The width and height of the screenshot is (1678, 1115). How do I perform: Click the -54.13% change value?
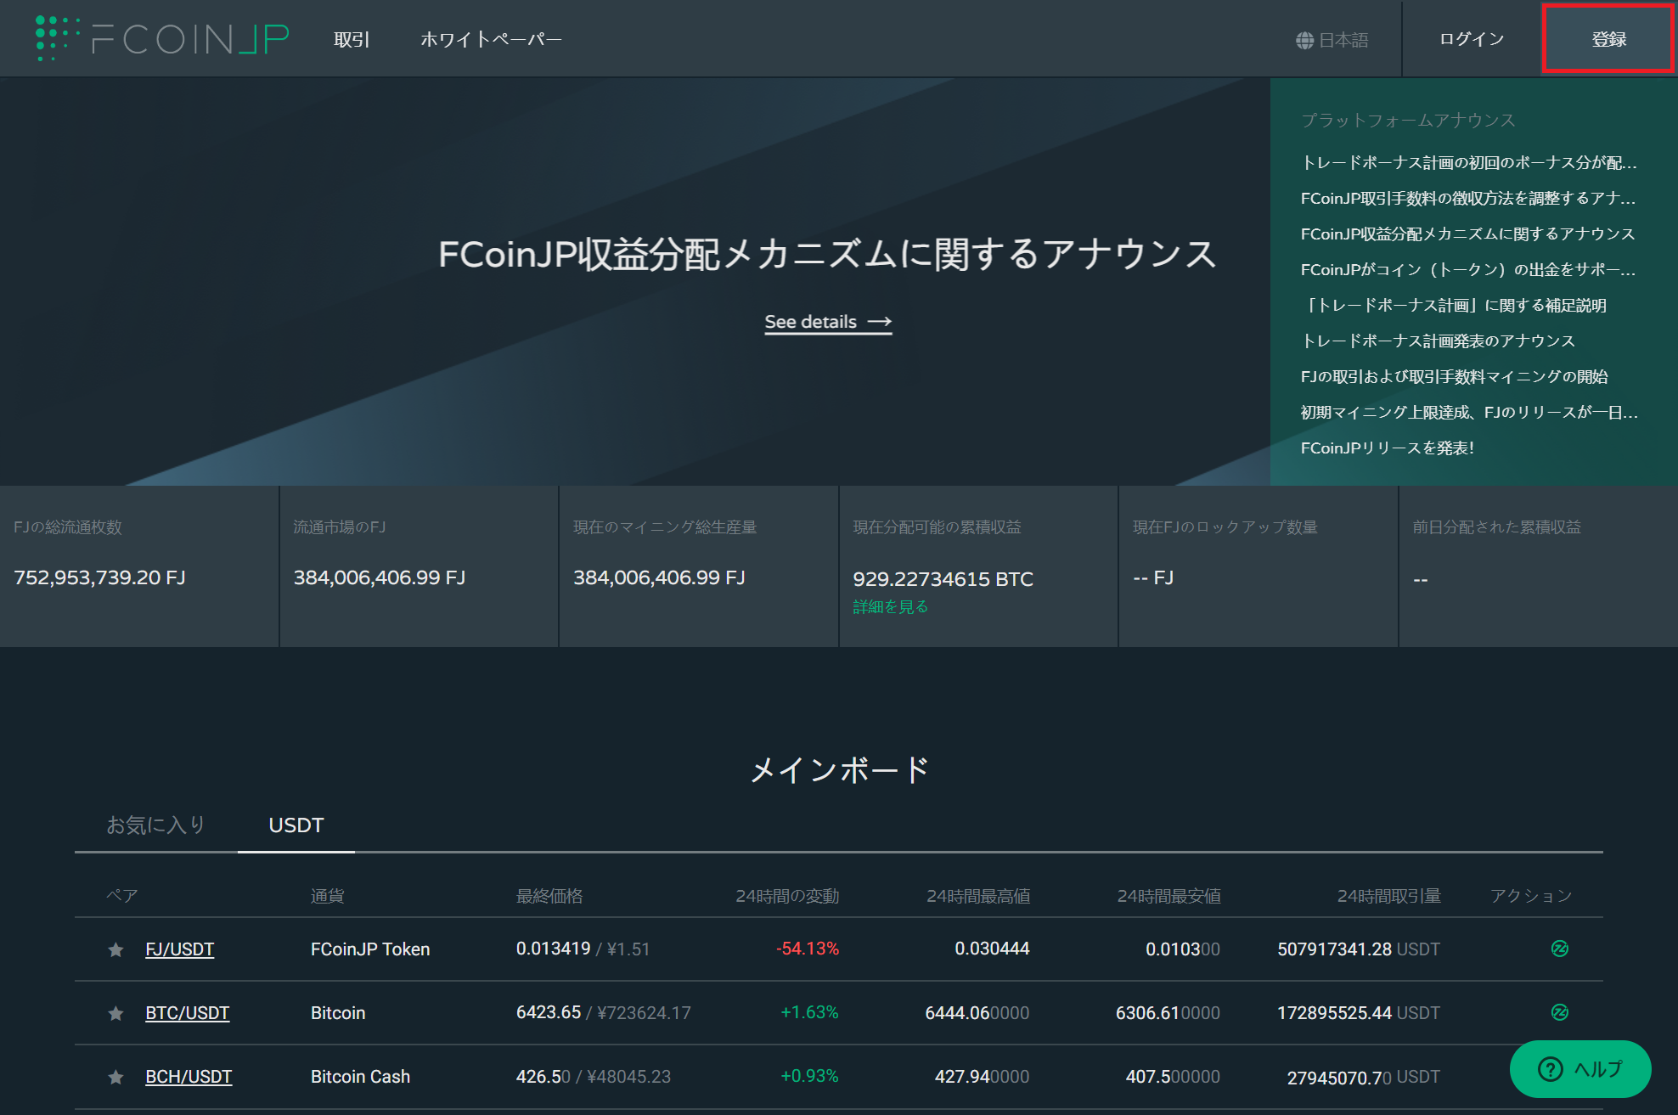807,949
